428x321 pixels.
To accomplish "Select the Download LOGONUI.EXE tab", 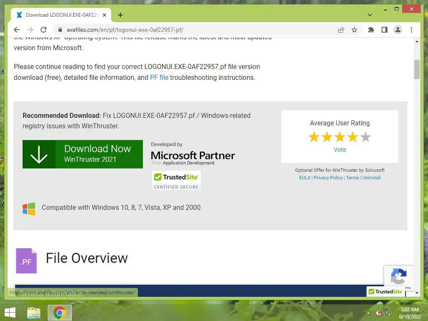I will click(x=61, y=15).
